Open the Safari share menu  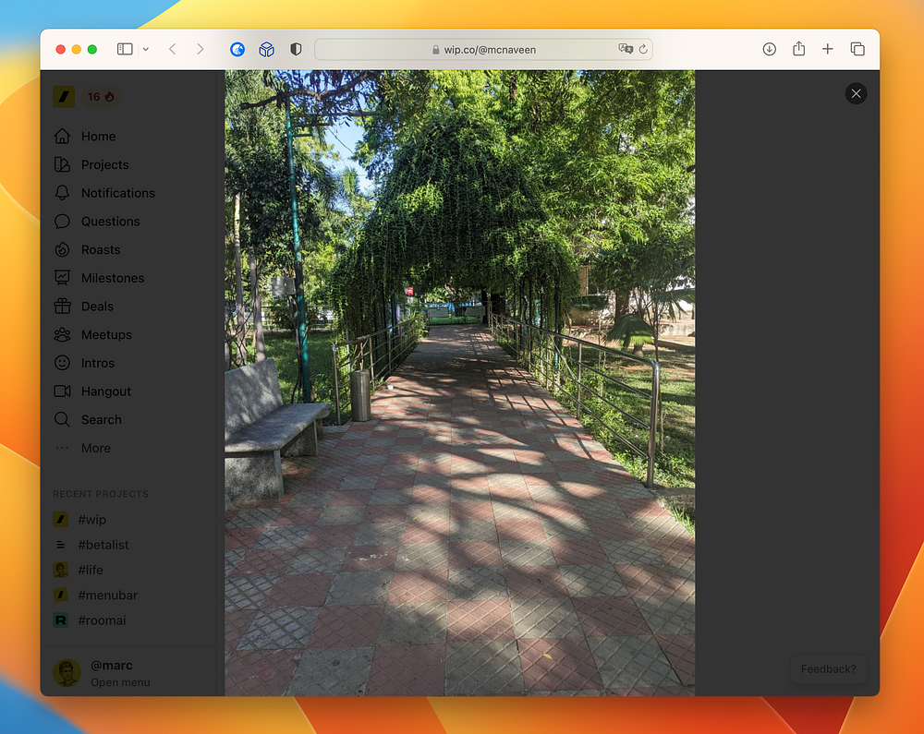(x=798, y=48)
